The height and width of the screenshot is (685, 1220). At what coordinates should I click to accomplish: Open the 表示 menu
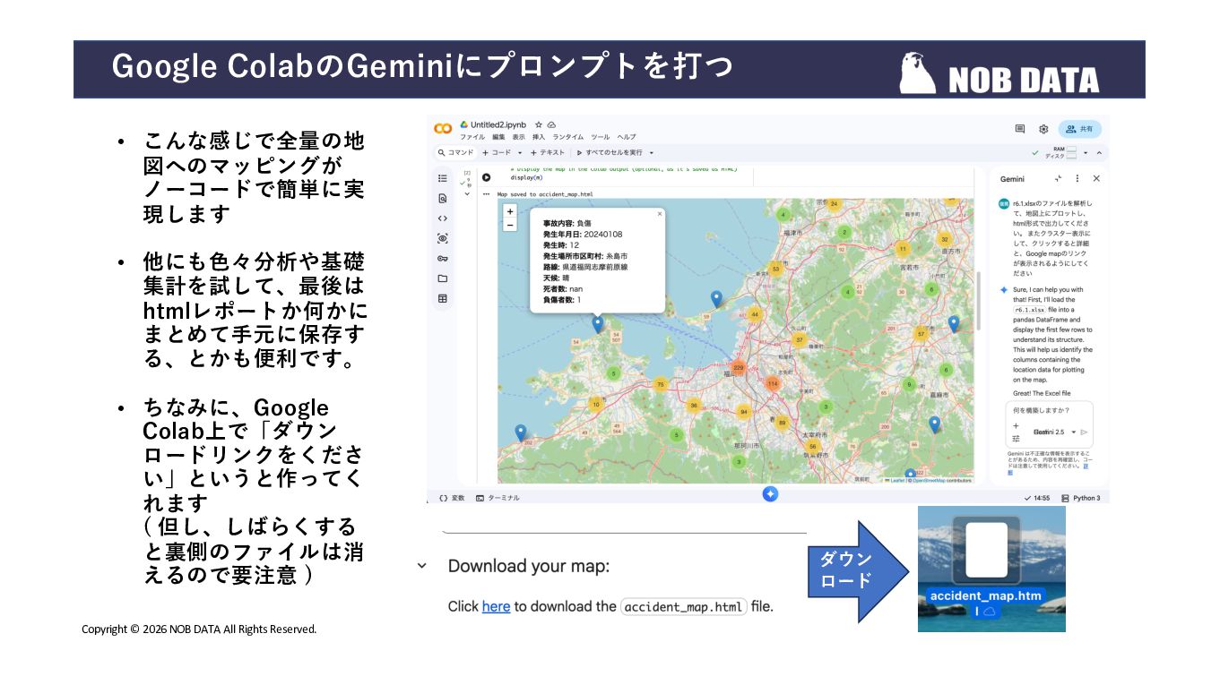point(519,137)
